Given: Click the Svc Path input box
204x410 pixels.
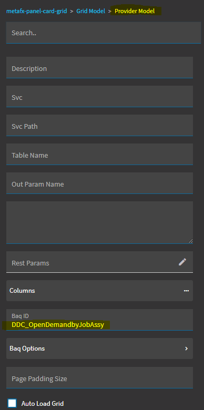Looking at the screenshot, I should click(100, 125).
